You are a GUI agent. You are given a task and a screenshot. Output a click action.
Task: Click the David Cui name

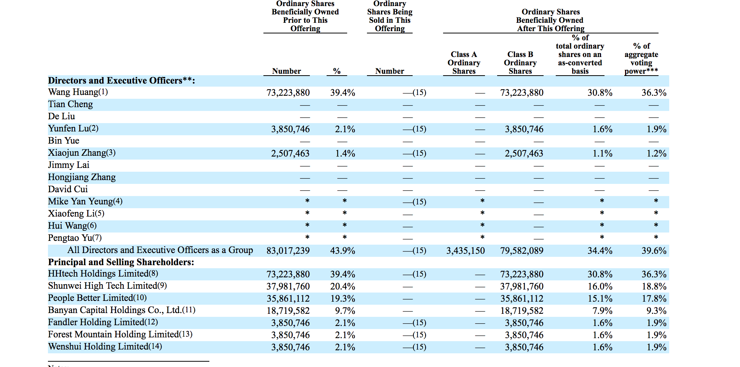click(x=68, y=189)
